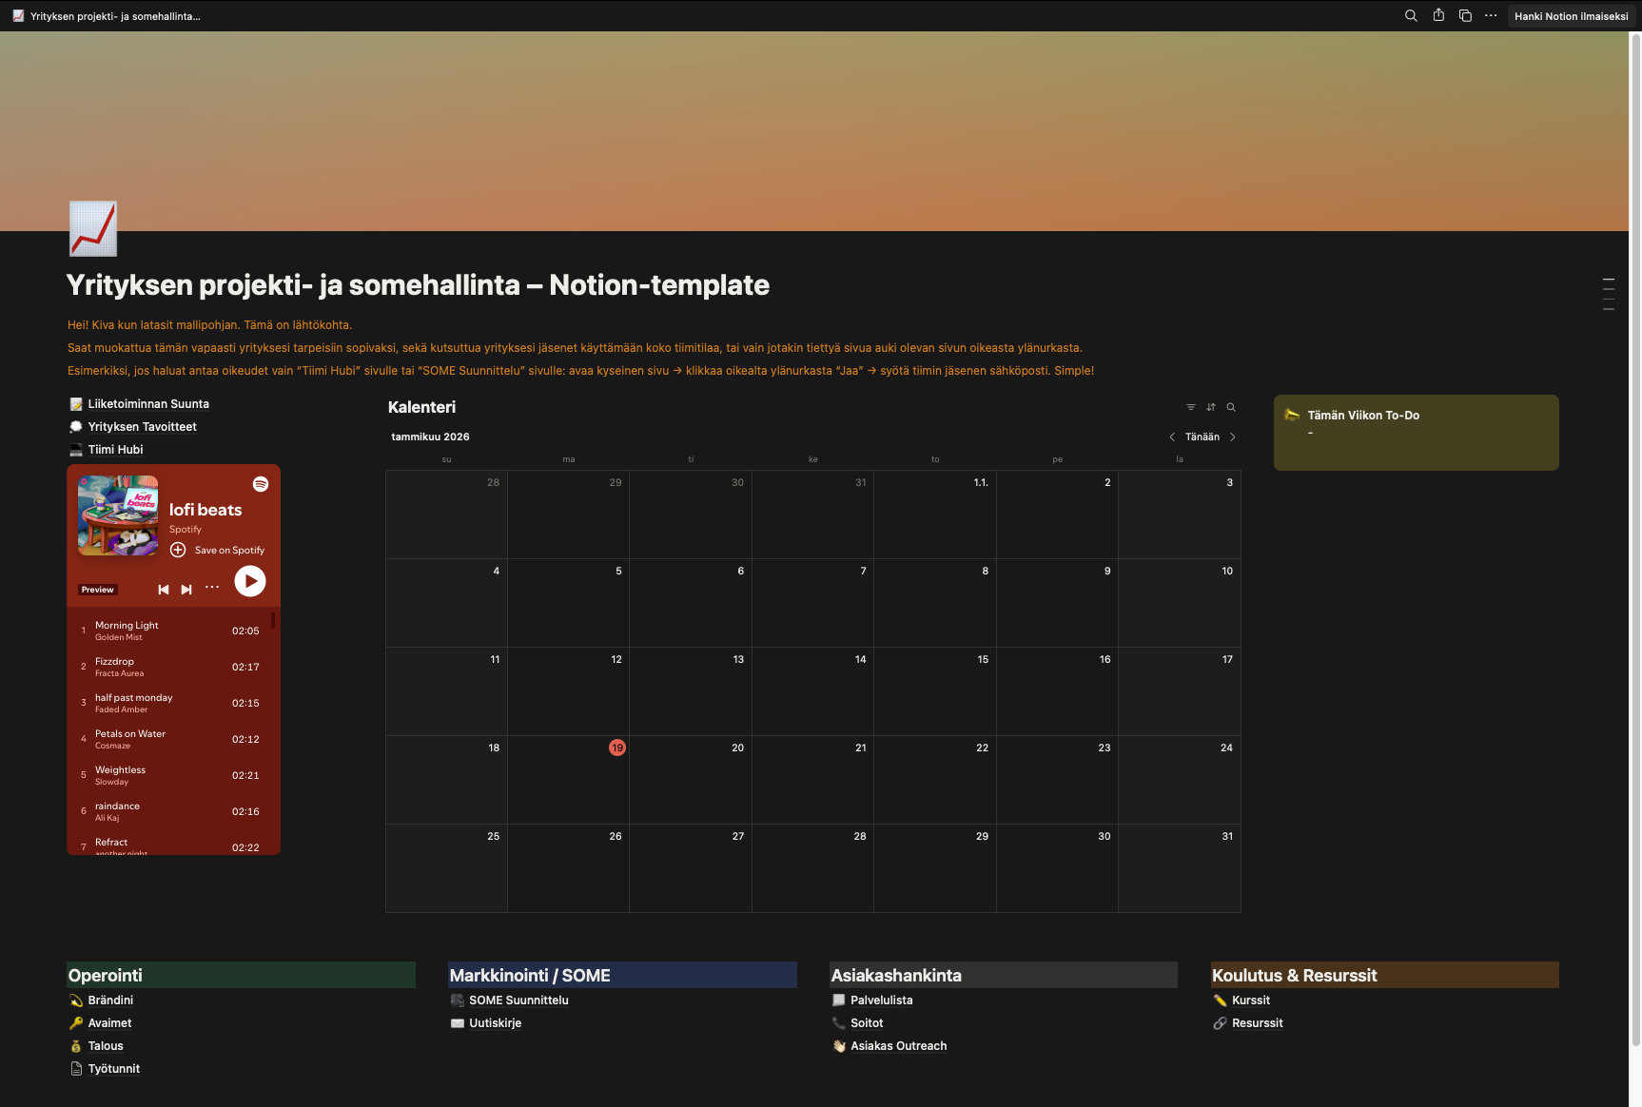Open calendar search icon
The height and width of the screenshot is (1107, 1642).
point(1231,407)
